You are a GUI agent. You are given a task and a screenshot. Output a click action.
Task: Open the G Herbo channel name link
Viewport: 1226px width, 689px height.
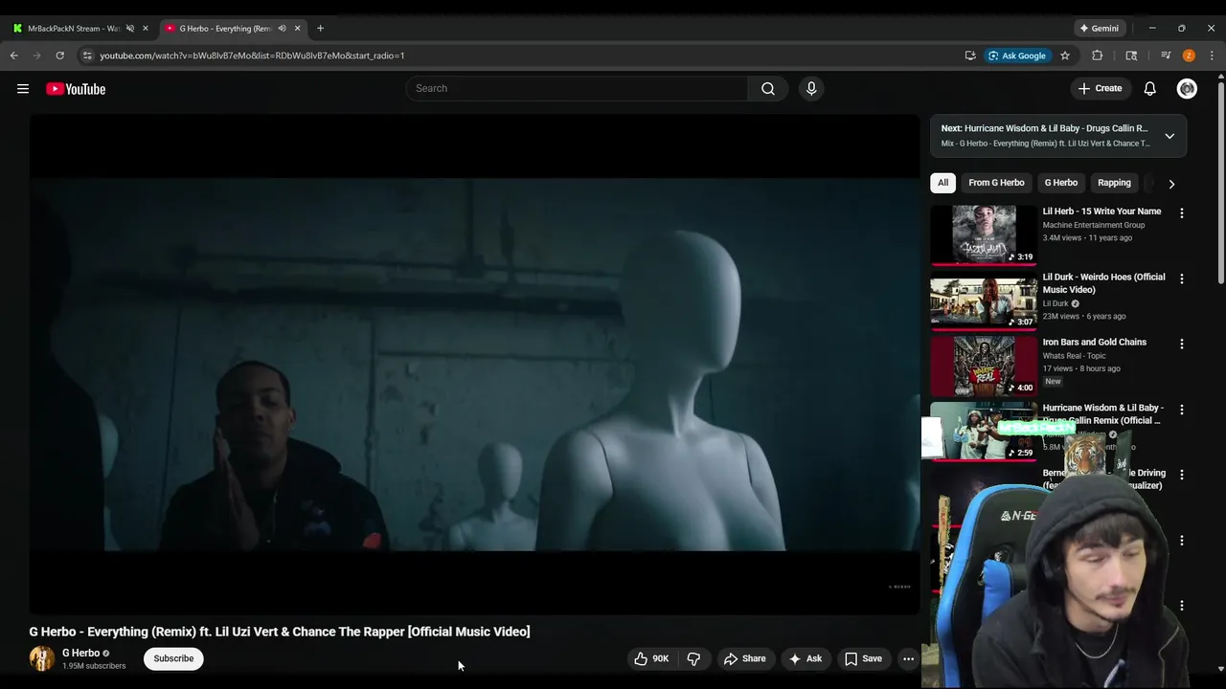[80, 653]
